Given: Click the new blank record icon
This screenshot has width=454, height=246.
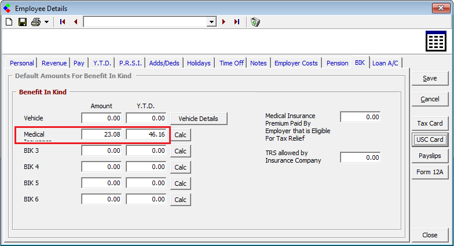Looking at the screenshot, I should (9, 22).
